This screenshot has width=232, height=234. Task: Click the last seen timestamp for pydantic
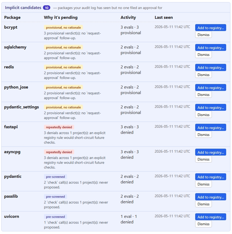172,176
